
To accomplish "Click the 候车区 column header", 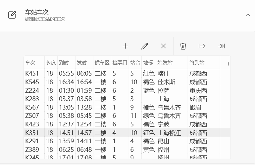I will tap(102, 63).
